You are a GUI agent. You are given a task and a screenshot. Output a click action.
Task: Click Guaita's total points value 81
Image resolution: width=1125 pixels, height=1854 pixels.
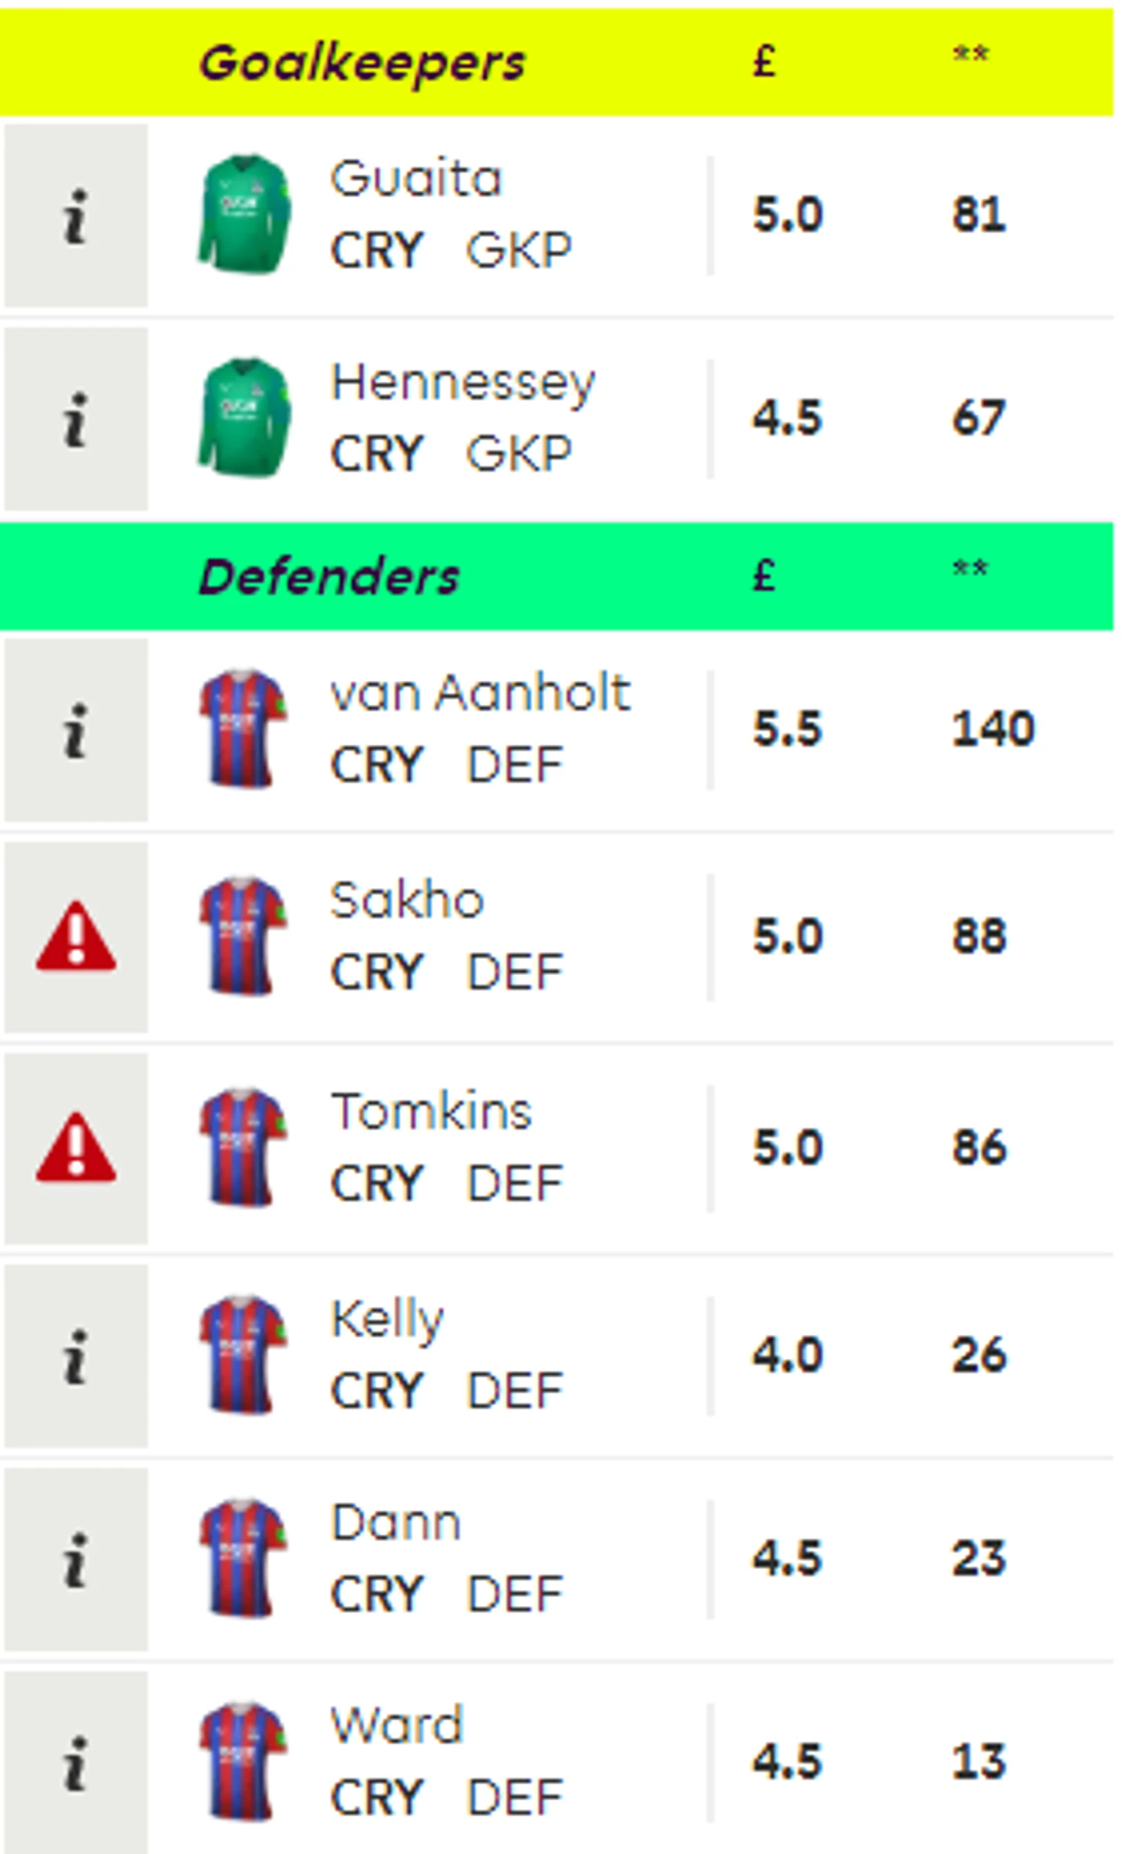tap(979, 215)
